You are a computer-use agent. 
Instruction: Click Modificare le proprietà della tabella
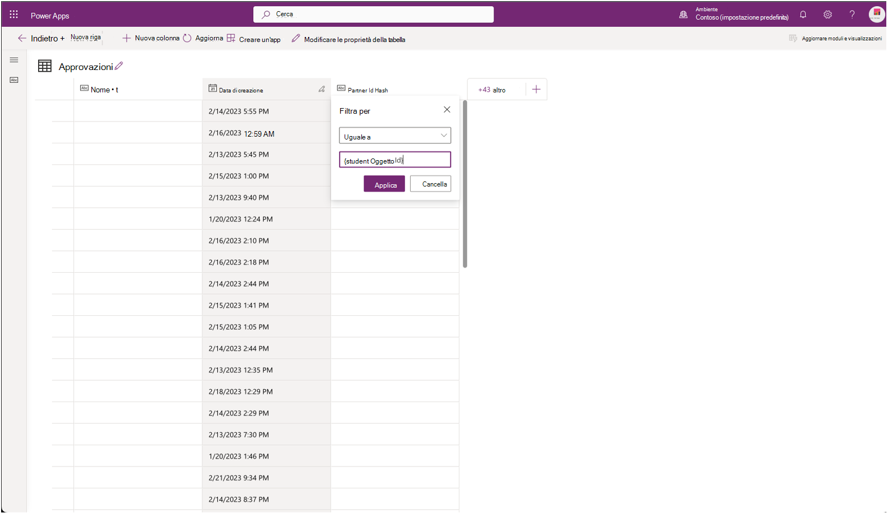click(x=348, y=39)
